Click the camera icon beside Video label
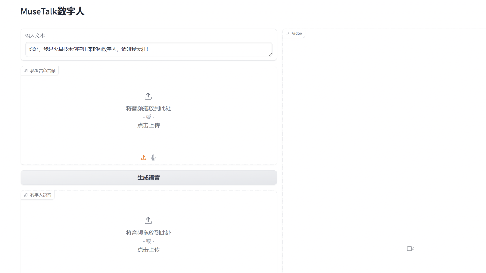486x273 pixels. pyautogui.click(x=287, y=33)
